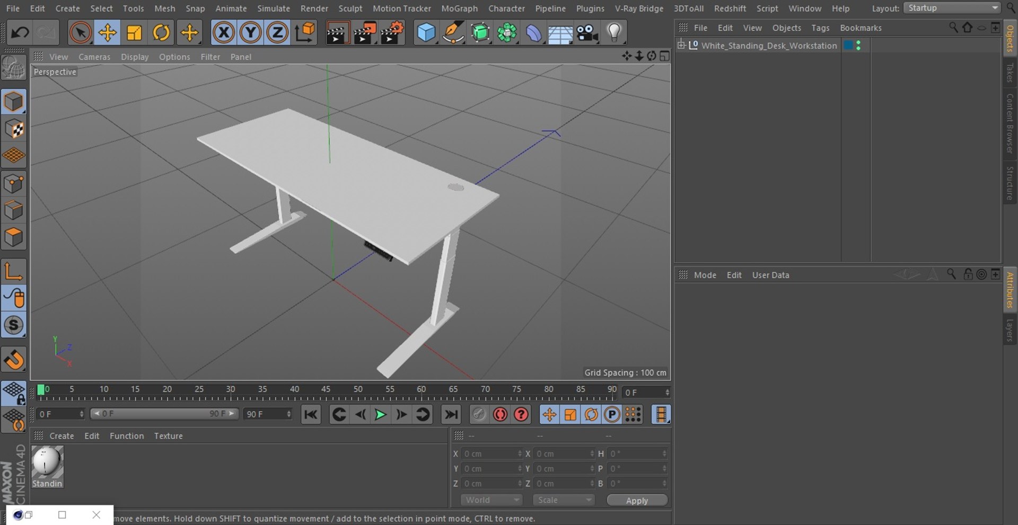Click the end frame 90 F stepper
Image resolution: width=1018 pixels, height=525 pixels.
click(289, 414)
